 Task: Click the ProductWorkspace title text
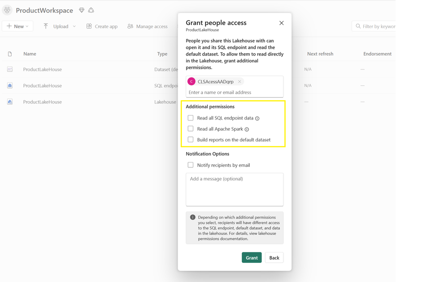tap(44, 11)
